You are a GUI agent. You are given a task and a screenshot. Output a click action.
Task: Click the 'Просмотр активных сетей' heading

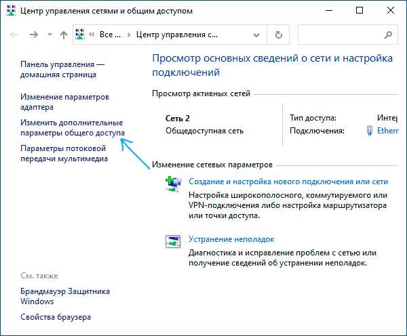coord(201,93)
